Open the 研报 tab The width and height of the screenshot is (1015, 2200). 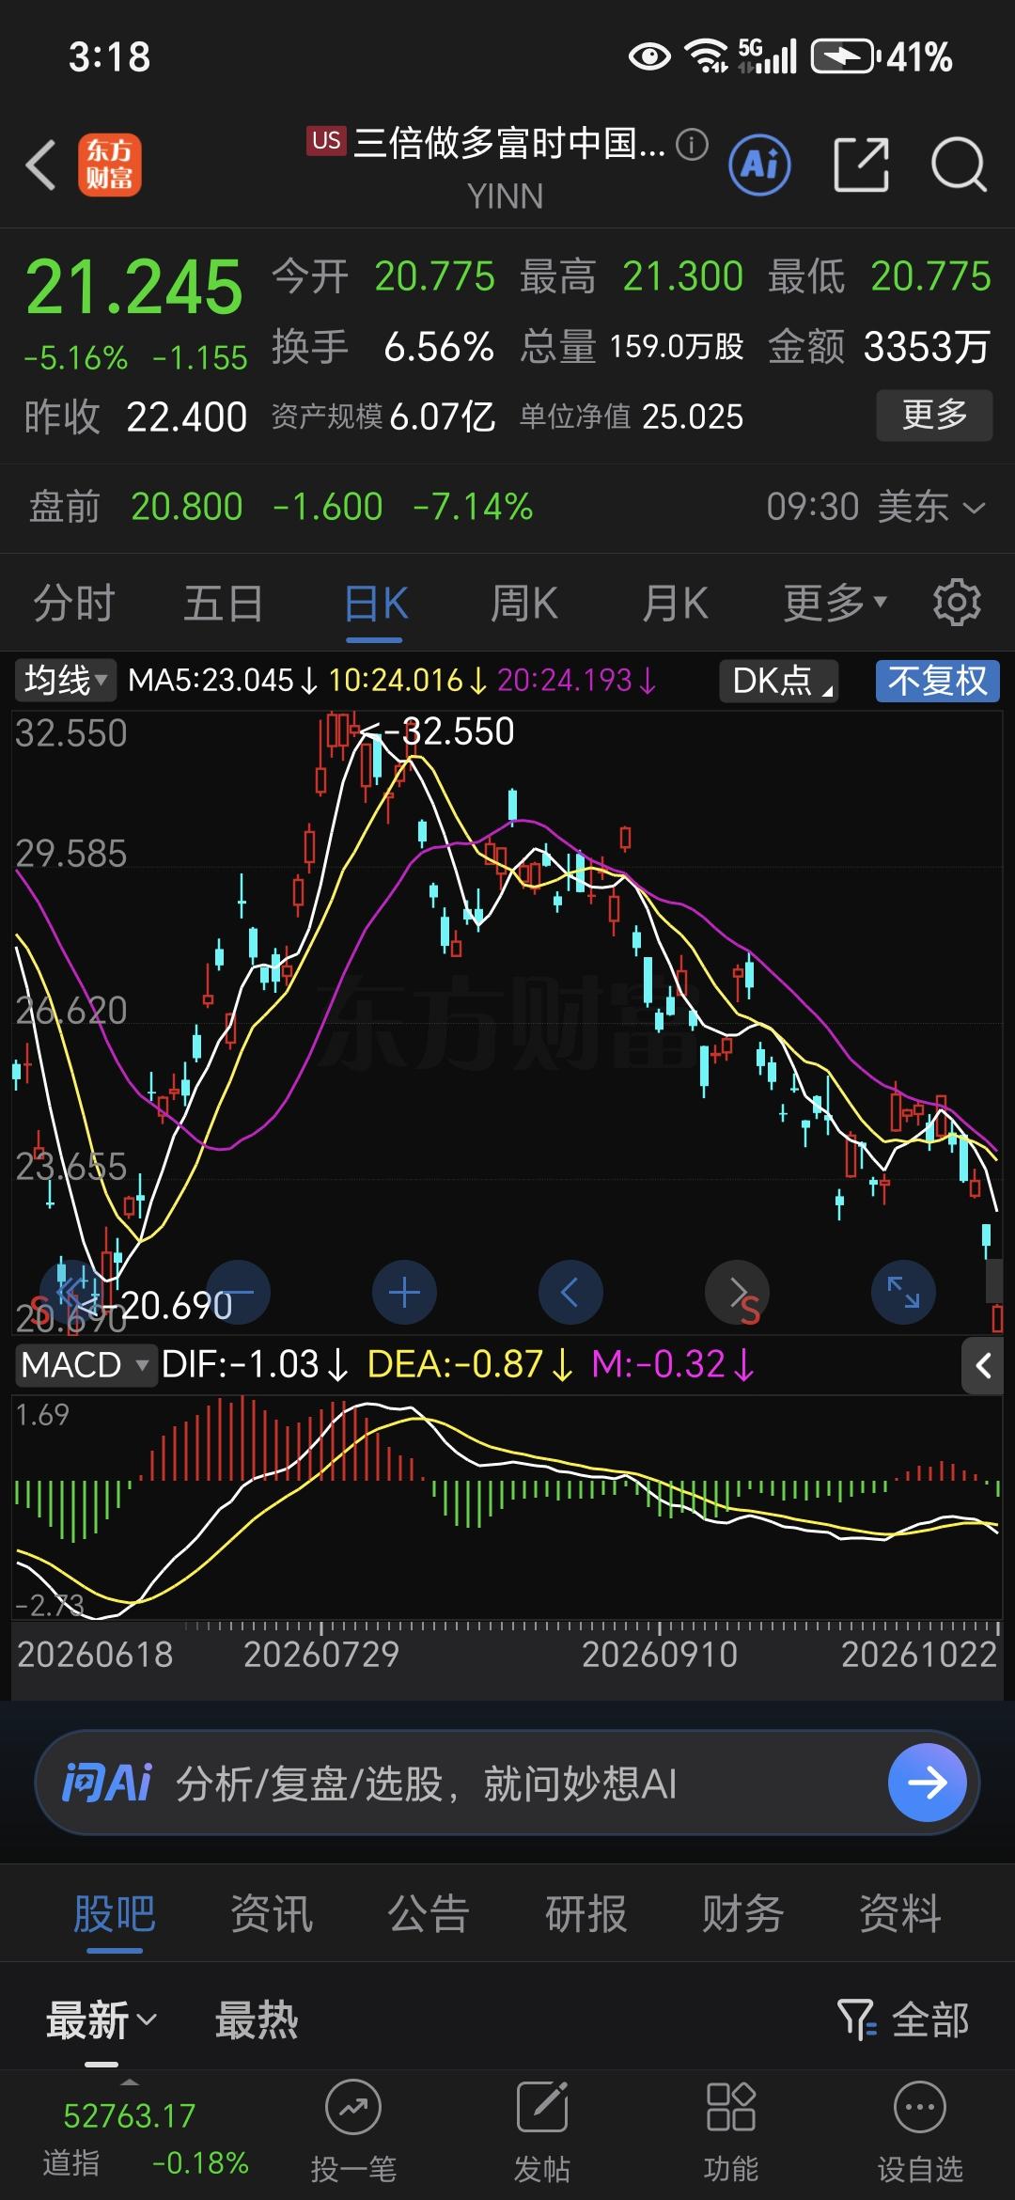pos(586,1913)
